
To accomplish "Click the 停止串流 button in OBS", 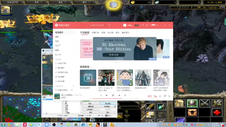I will pos(108,104).
